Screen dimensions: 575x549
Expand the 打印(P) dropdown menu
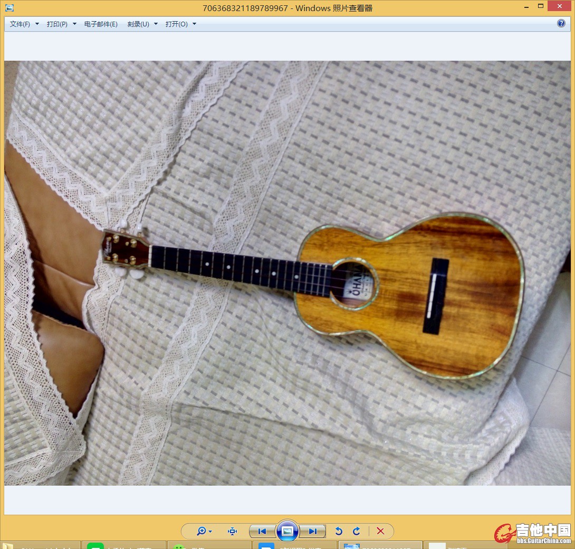[x=61, y=24]
